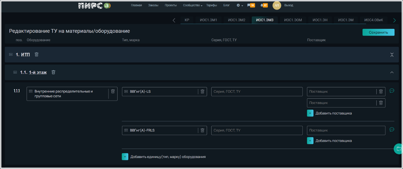Open the Сообщество dropdown menu
This screenshot has width=403, height=169.
click(193, 5)
